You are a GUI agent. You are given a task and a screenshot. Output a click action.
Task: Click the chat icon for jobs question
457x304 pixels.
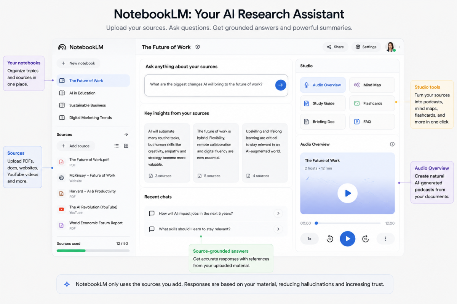pyautogui.click(x=152, y=214)
